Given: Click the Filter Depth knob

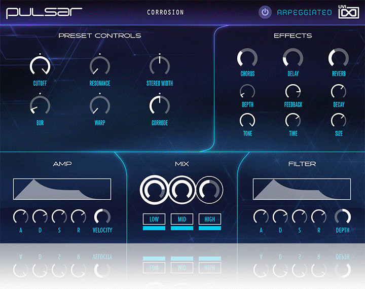Looking at the screenshot, I should [343, 217].
